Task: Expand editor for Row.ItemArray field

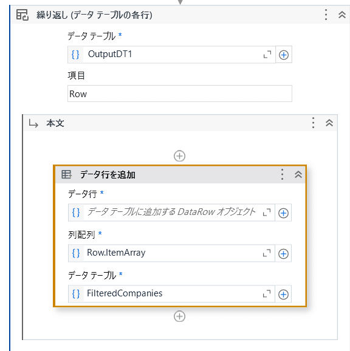Action: tap(267, 253)
